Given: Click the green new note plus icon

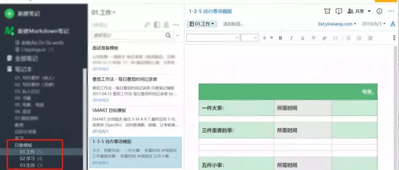Looking at the screenshot, I should (9, 13).
